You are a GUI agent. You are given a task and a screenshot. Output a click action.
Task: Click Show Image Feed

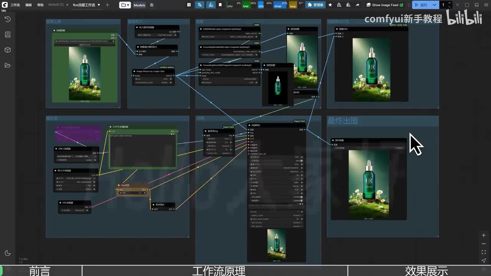tap(385, 5)
